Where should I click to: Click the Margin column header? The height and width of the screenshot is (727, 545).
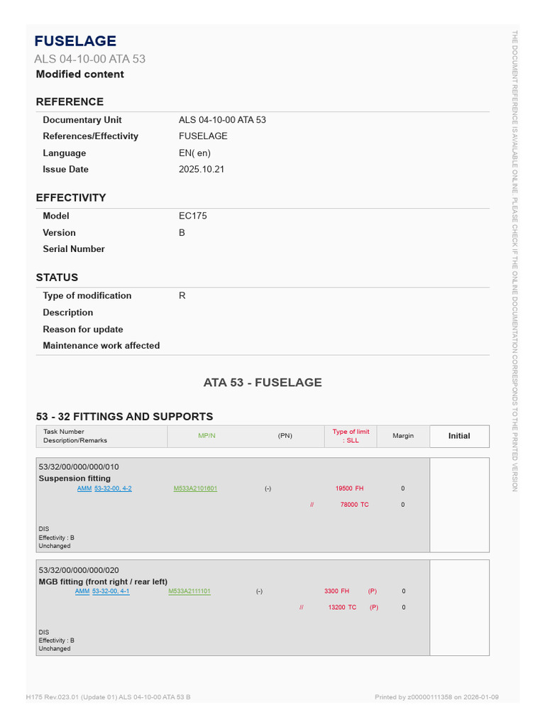[x=403, y=436]
